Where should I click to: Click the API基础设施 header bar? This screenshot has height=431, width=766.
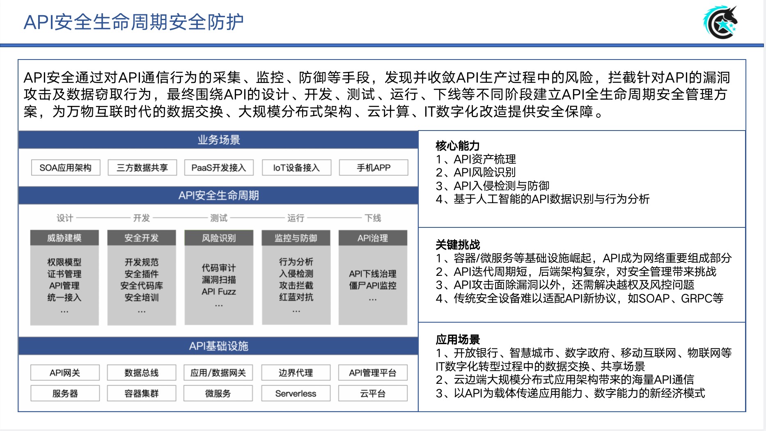tap(218, 346)
